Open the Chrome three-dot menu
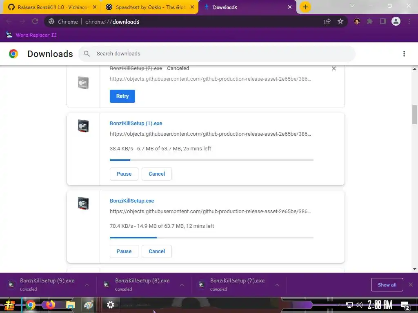This screenshot has height=313, width=418. click(x=409, y=22)
